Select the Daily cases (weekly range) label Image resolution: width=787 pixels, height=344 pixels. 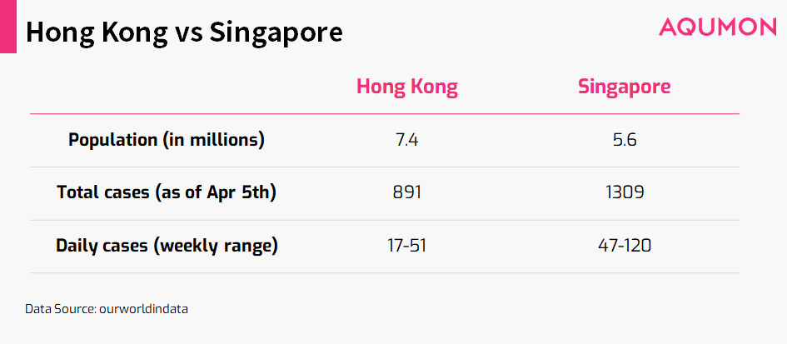pos(167,246)
